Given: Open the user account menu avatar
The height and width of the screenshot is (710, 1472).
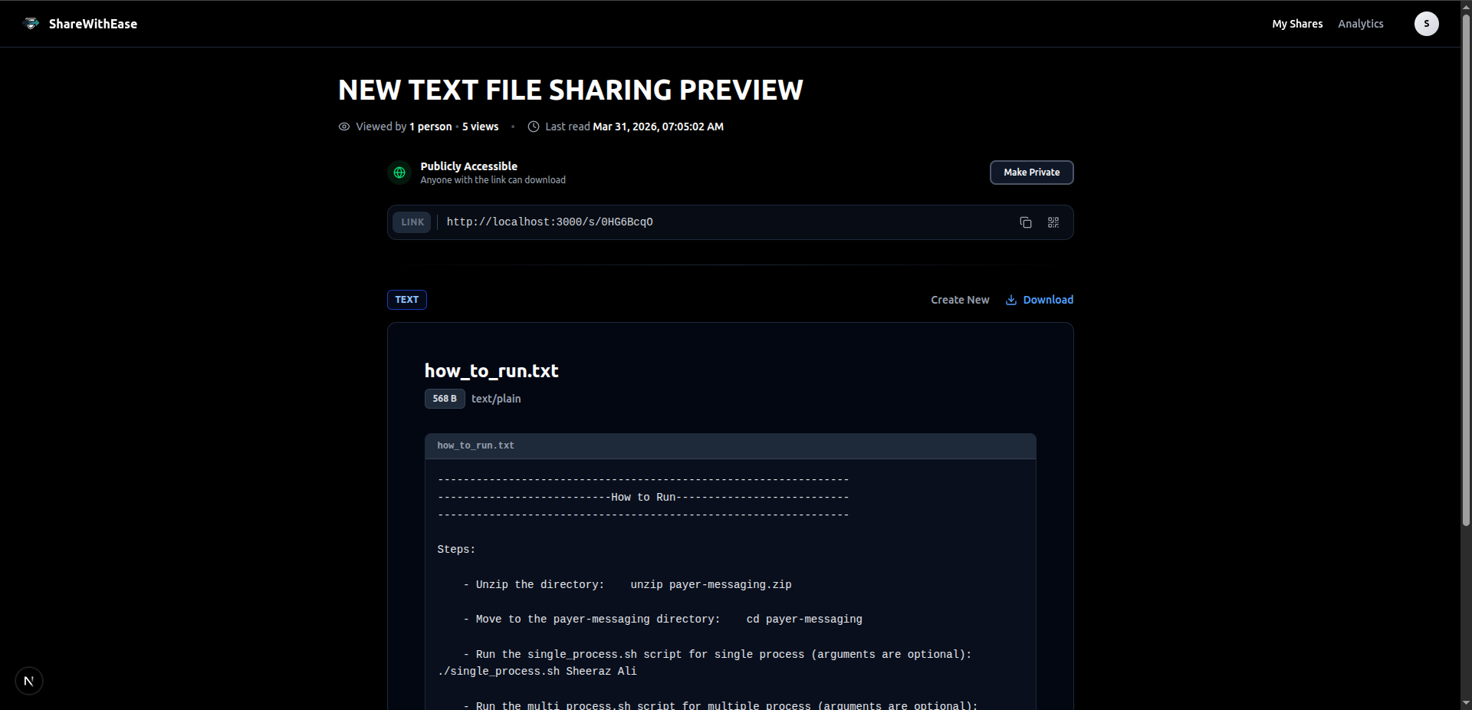Looking at the screenshot, I should (1427, 23).
